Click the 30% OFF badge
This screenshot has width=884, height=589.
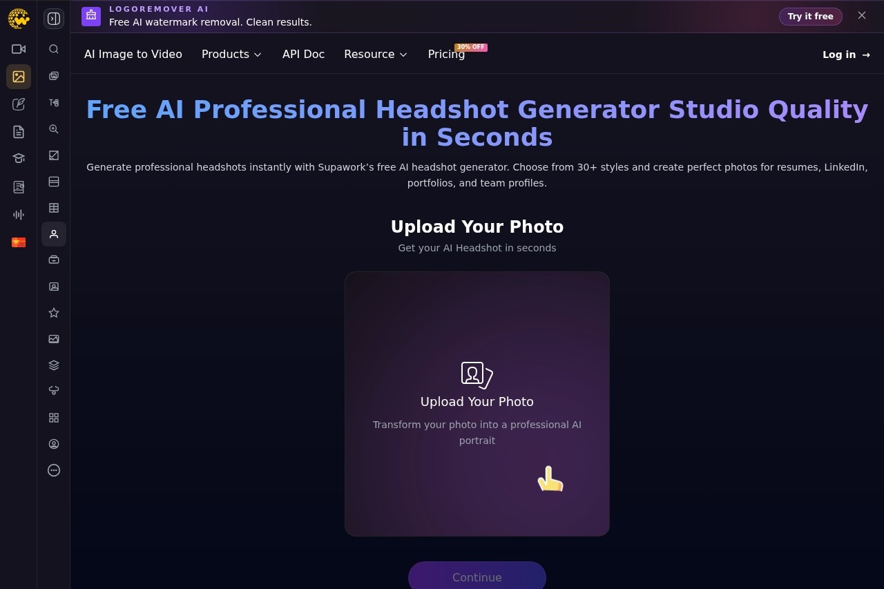(x=471, y=47)
